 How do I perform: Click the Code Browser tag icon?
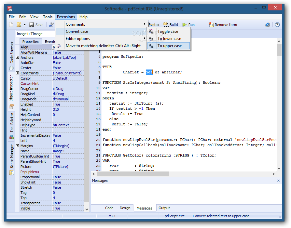tap(11, 68)
